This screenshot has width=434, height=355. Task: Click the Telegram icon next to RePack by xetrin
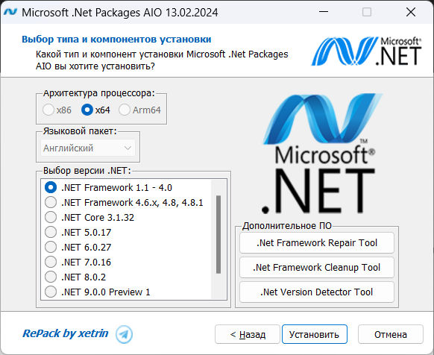(124, 334)
